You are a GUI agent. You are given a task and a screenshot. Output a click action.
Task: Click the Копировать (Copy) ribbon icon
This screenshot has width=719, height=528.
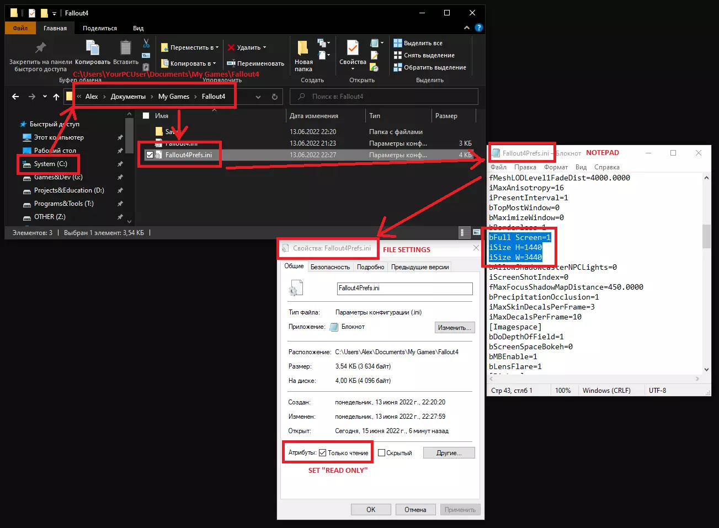(93, 48)
